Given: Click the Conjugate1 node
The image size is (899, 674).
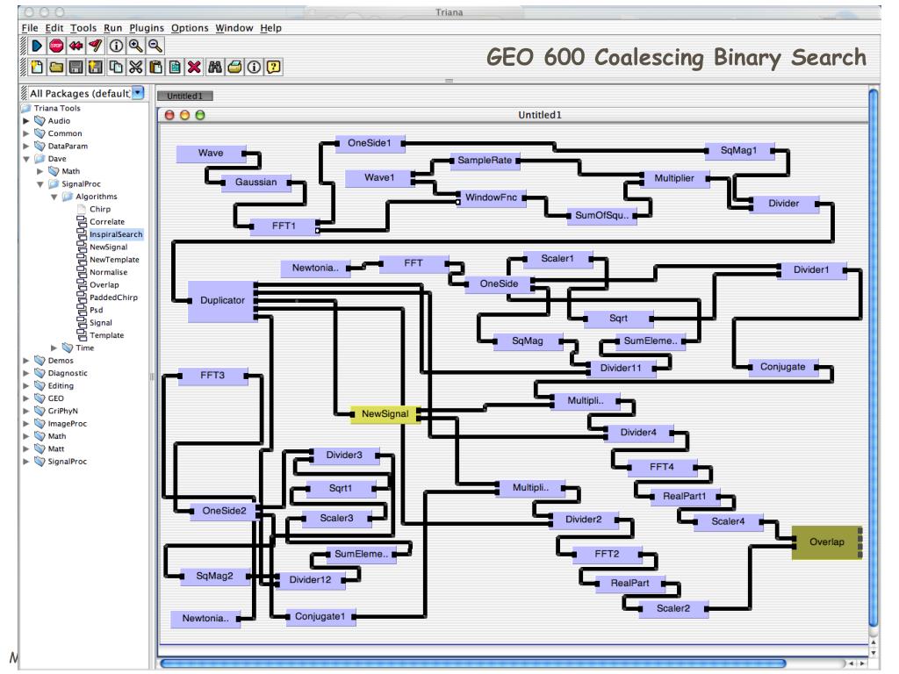Looking at the screenshot, I should pos(320,617).
